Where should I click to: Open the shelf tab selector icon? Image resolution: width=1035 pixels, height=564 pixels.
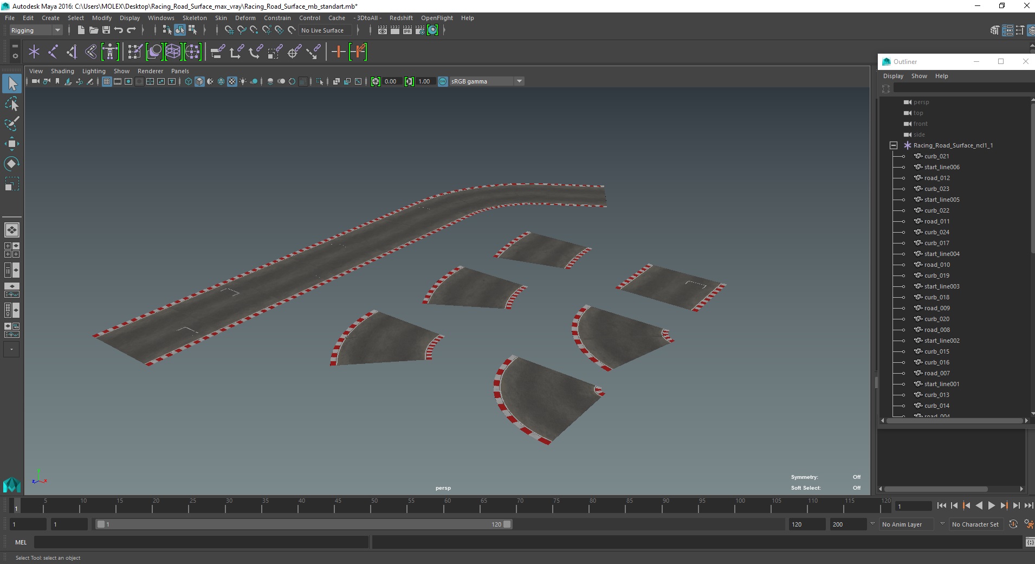coord(15,47)
